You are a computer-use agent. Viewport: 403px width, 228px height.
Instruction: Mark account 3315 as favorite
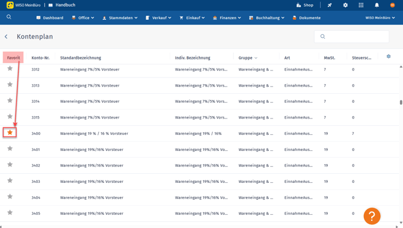[x=10, y=117]
